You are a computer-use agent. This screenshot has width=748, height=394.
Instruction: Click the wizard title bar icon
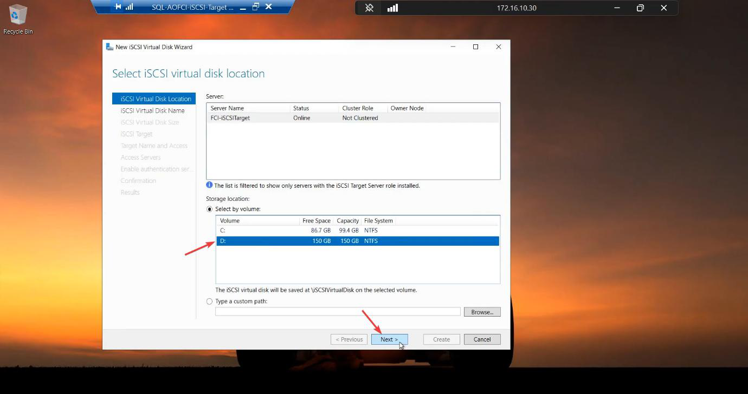coord(109,47)
